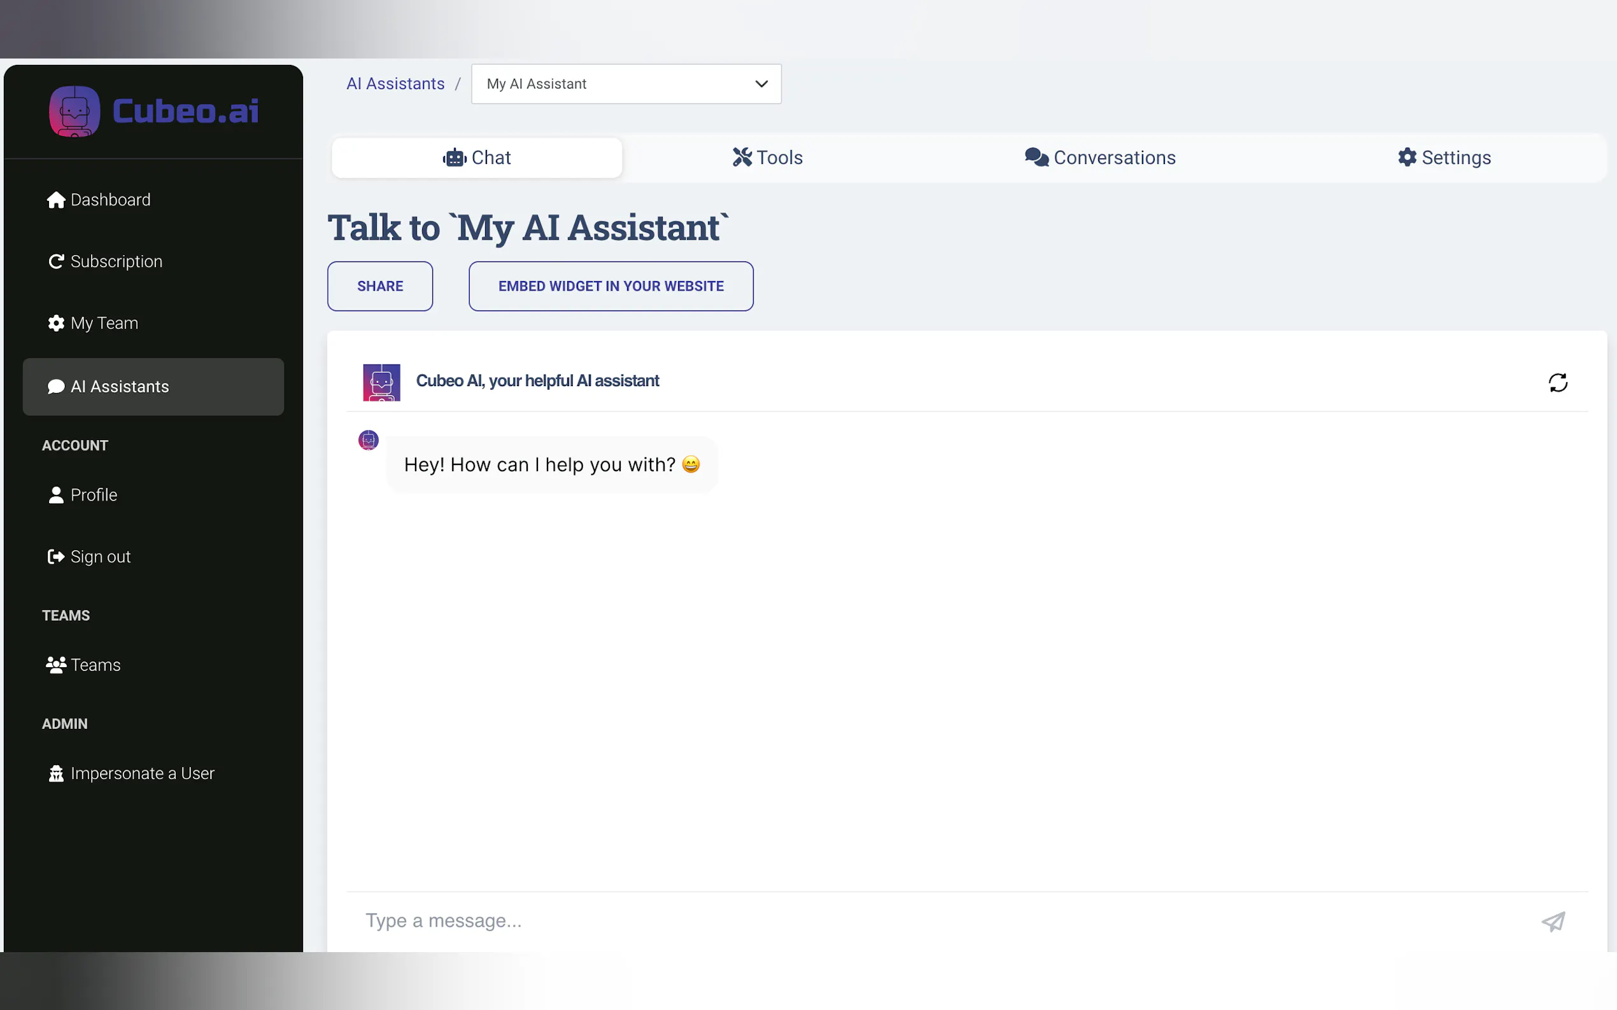The width and height of the screenshot is (1617, 1010).
Task: Focus the Type a message input field
Action: pos(936,921)
